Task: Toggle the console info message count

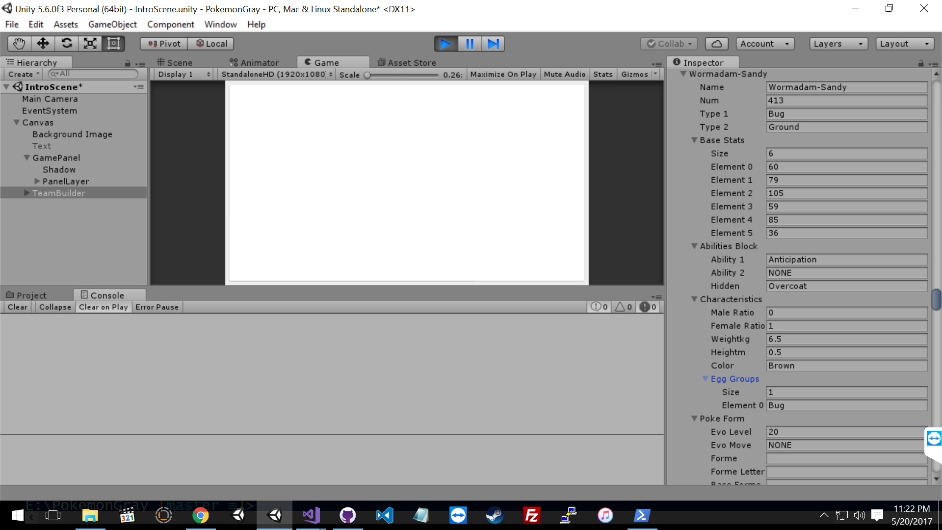Action: 600,307
